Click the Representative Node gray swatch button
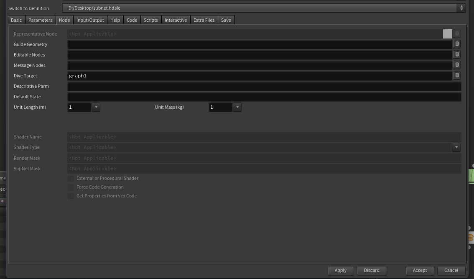The height and width of the screenshot is (279, 474). [447, 34]
